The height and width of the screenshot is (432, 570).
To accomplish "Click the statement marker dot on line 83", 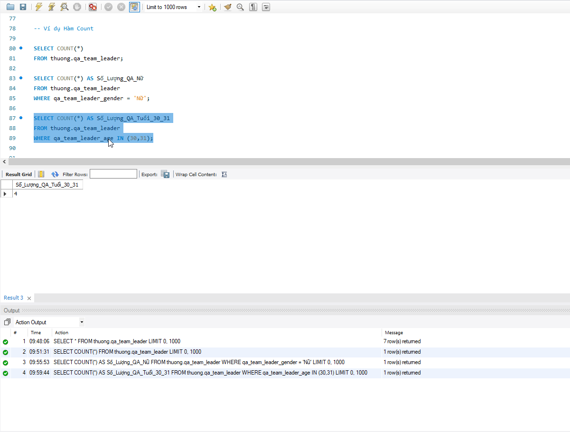I will (21, 78).
